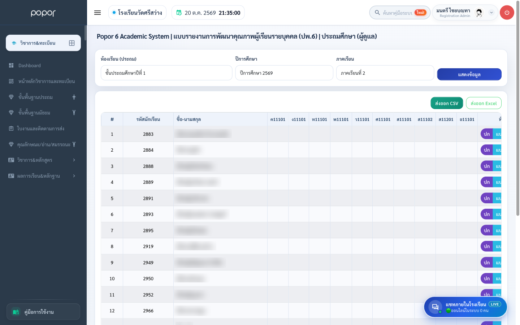The height and width of the screenshot is (325, 520).
Task: Click the รหัสนักเรียน column header
Action: pos(148,119)
